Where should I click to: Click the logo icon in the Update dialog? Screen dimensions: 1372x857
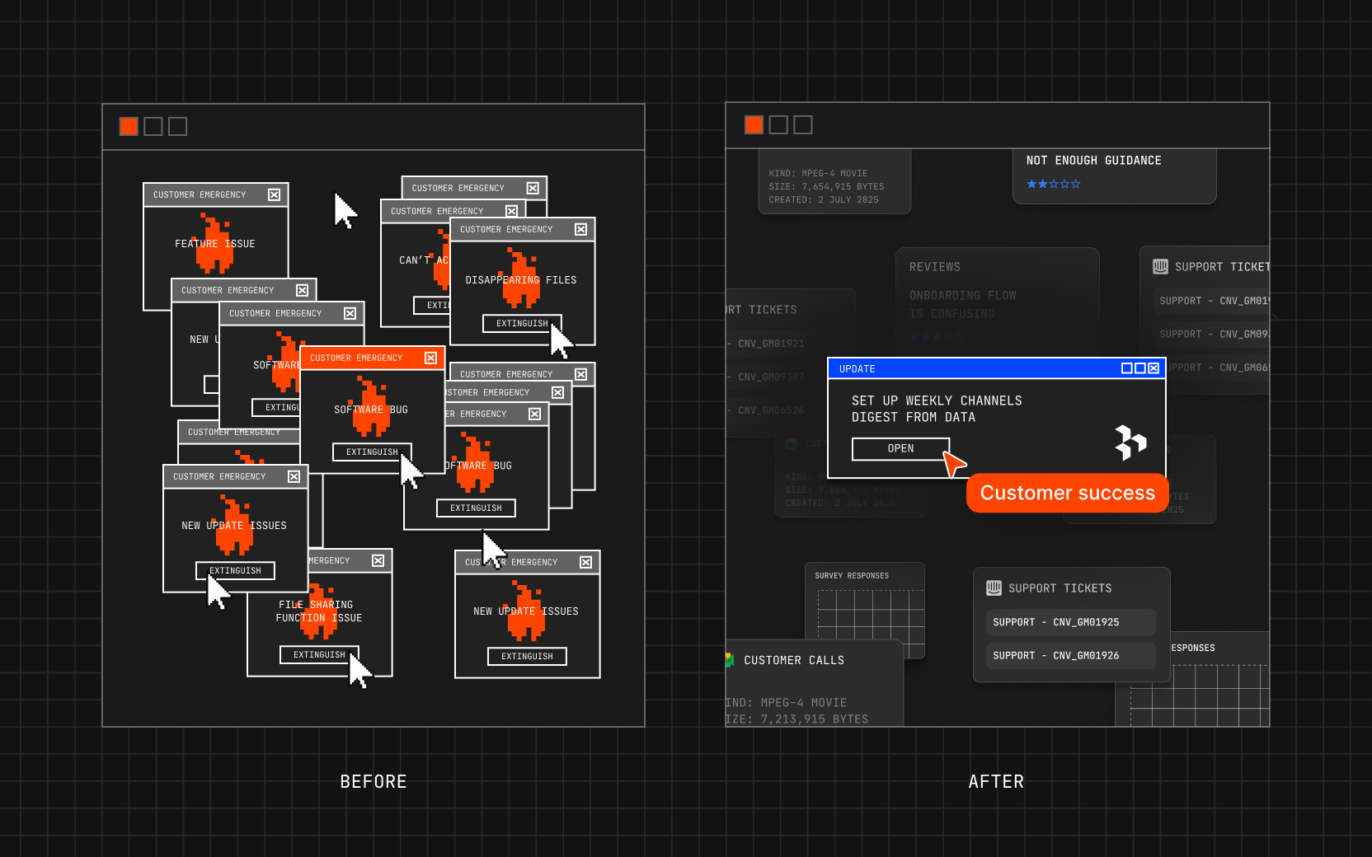pos(1130,443)
